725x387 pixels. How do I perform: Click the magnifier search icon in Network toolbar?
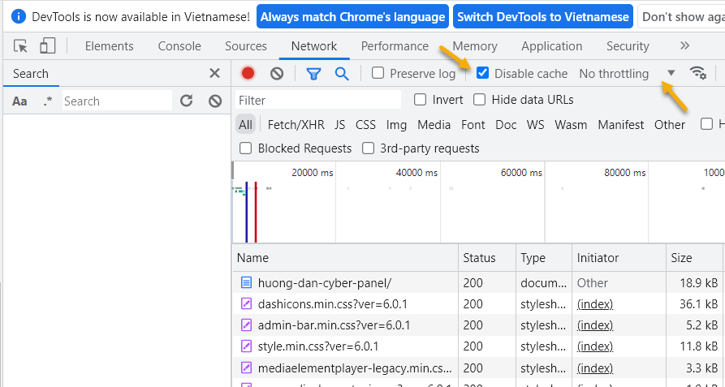(x=342, y=74)
